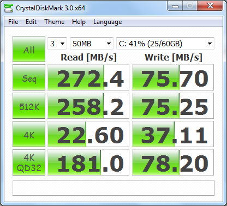Click the 4K read result 22.60
This screenshot has height=206, width=227.
tap(88, 134)
